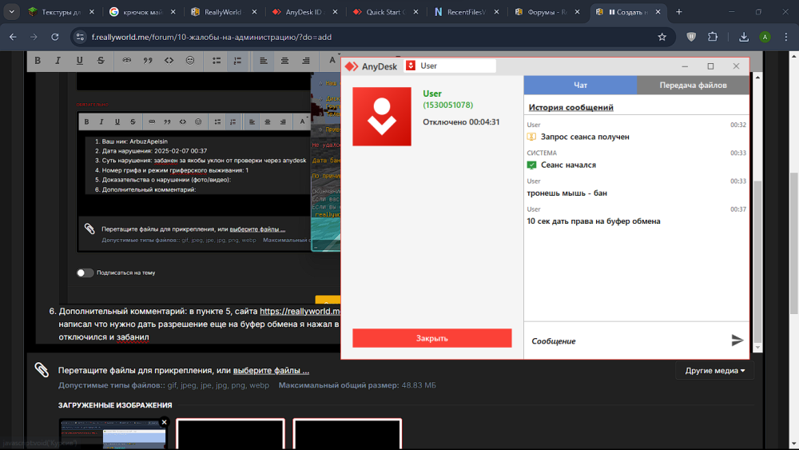The width and height of the screenshot is (799, 450).
Task: Toggle bold in the forum editor toolbar
Action: click(38, 61)
